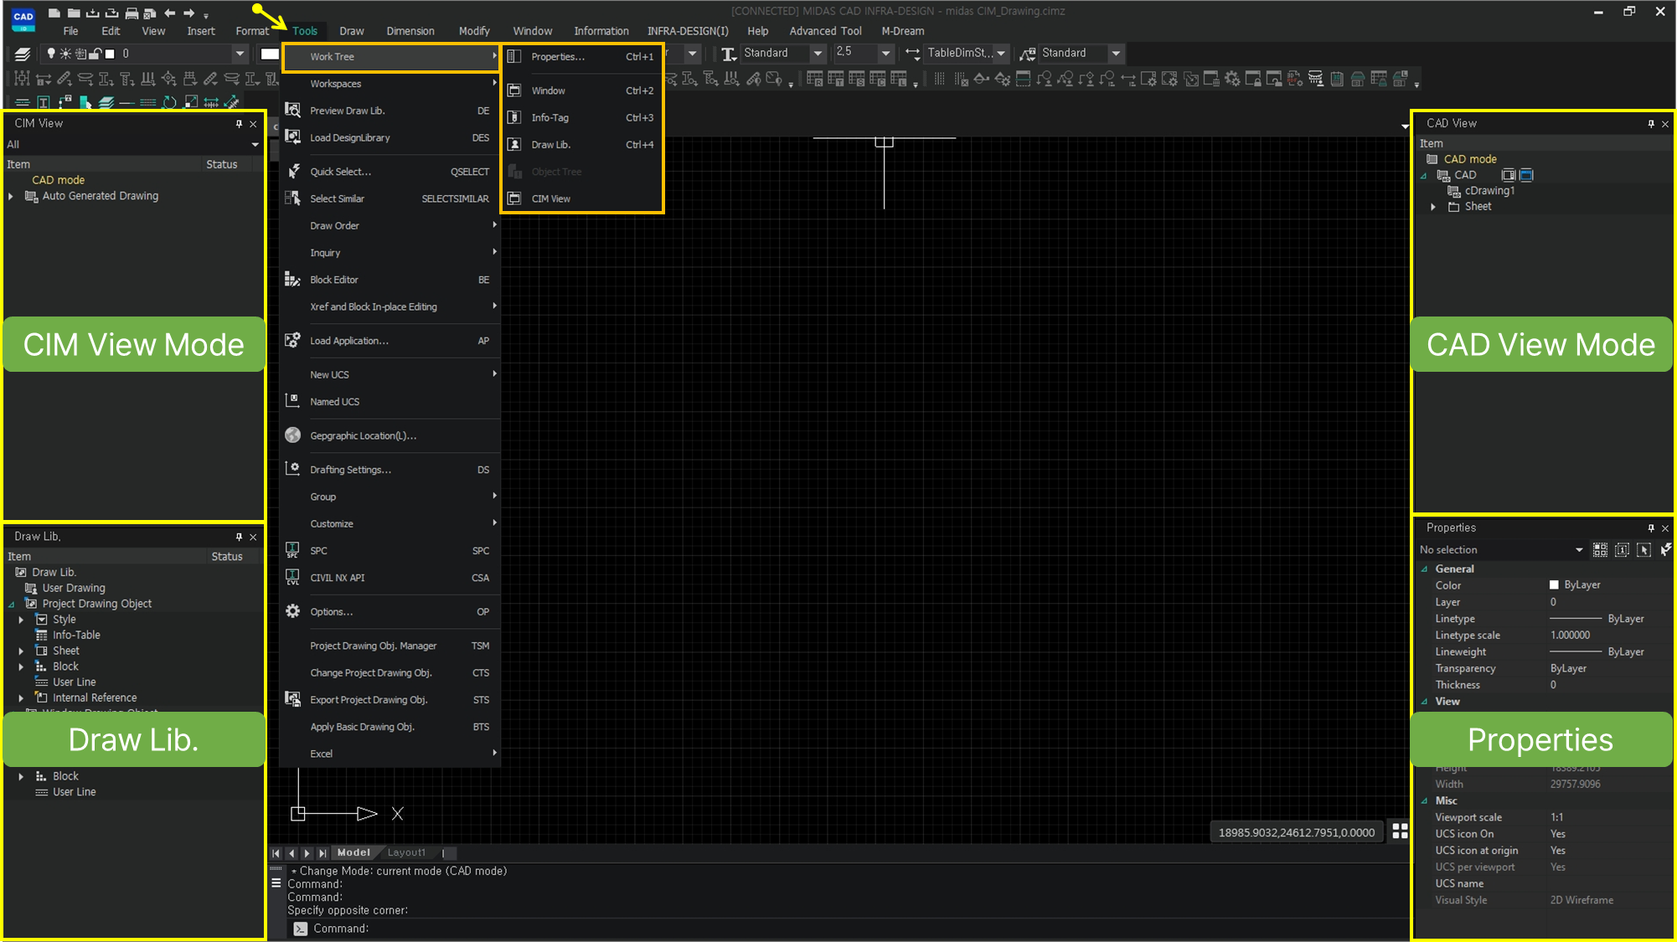Click the Status column header in CIM View
Image resolution: width=1677 pixels, height=942 pixels.
223,164
